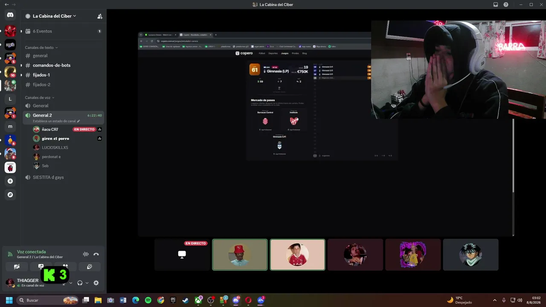Open the soundboard megaphone button

[90, 266]
